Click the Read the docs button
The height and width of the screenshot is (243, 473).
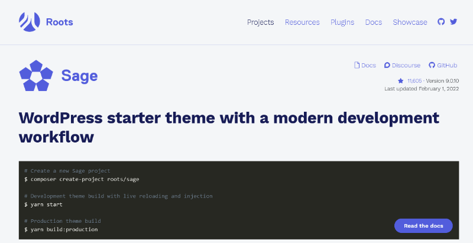[x=423, y=226]
